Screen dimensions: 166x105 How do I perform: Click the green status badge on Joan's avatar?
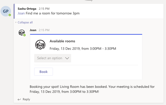pos(24,35)
